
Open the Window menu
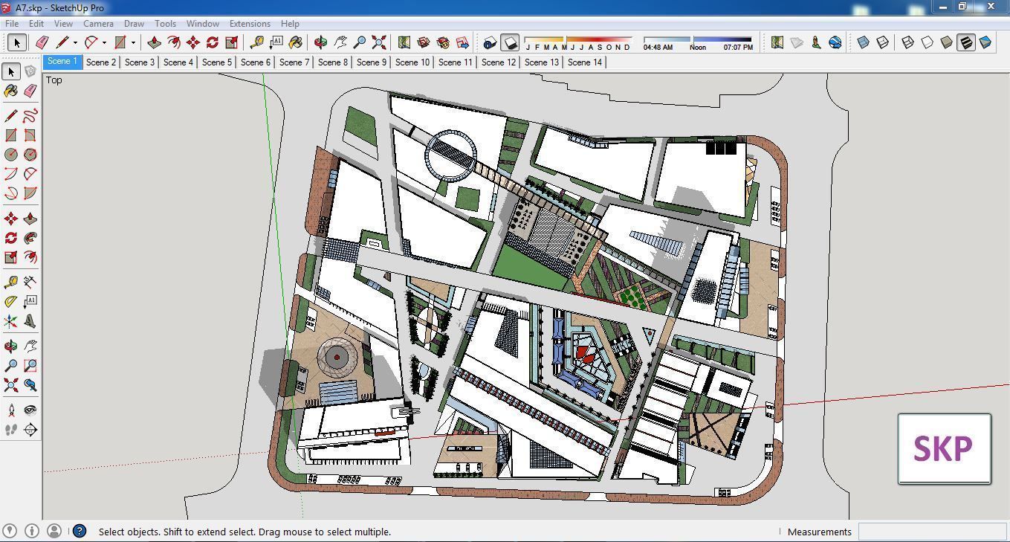(202, 24)
